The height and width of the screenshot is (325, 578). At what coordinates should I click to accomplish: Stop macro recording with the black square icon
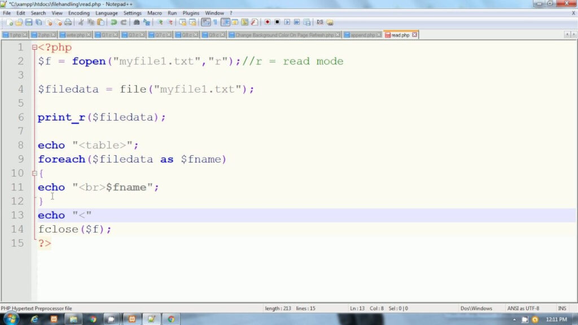tap(277, 23)
